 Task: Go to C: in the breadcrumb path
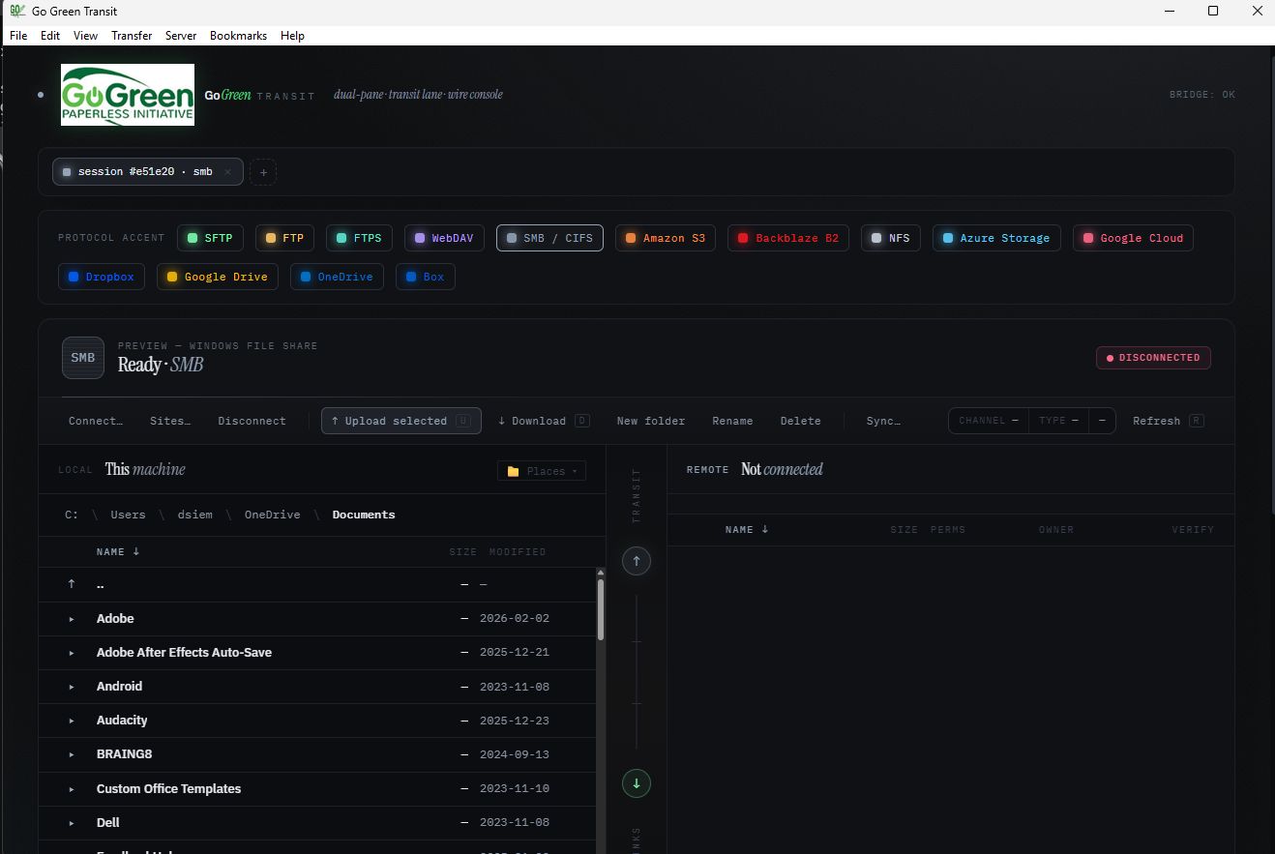72,515
